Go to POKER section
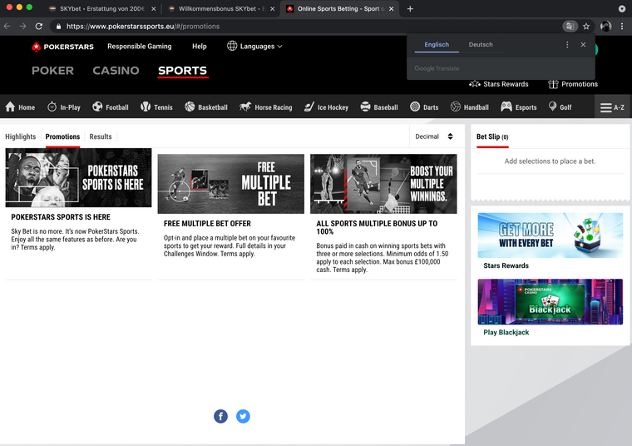Screen dimensions: 632x446 [52, 71]
